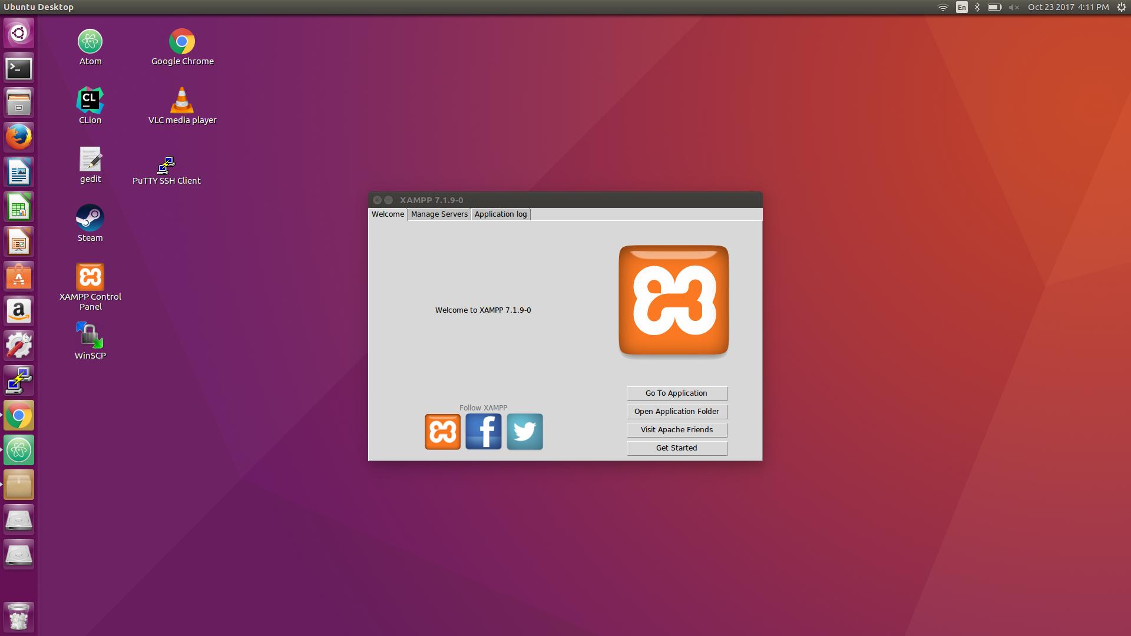Image resolution: width=1131 pixels, height=636 pixels.
Task: Open CLion from the desktop
Action: click(x=90, y=100)
